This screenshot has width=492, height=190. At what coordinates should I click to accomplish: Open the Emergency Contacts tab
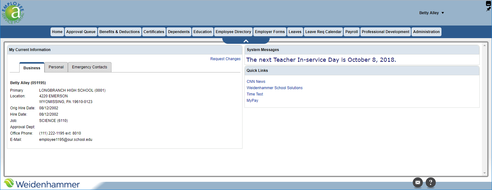click(x=90, y=67)
